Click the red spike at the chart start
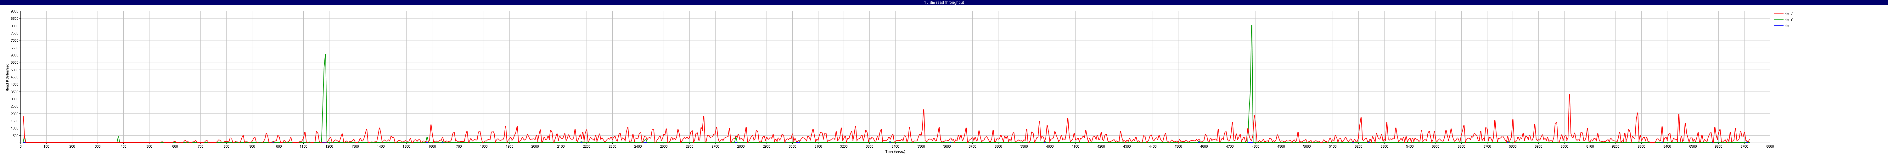This screenshot has height=158, width=1888. (24, 117)
